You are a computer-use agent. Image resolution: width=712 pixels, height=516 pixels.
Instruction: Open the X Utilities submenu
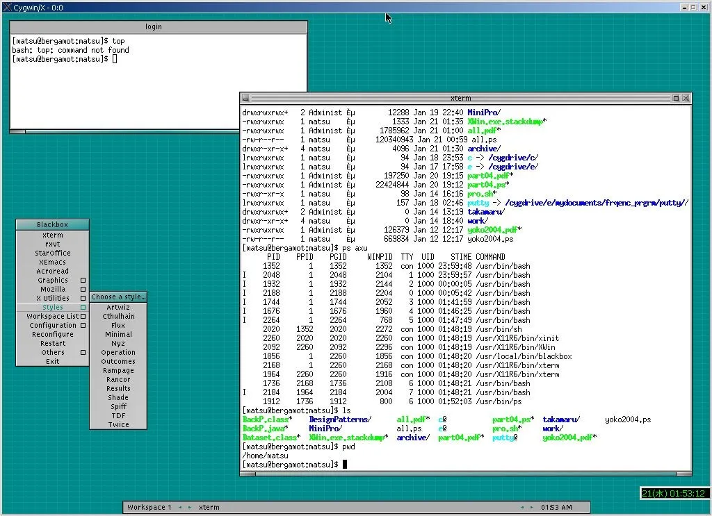coord(53,299)
